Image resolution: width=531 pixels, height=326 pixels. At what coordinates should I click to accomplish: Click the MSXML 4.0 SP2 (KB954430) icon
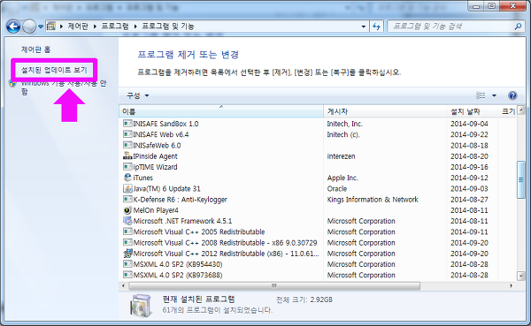click(127, 264)
